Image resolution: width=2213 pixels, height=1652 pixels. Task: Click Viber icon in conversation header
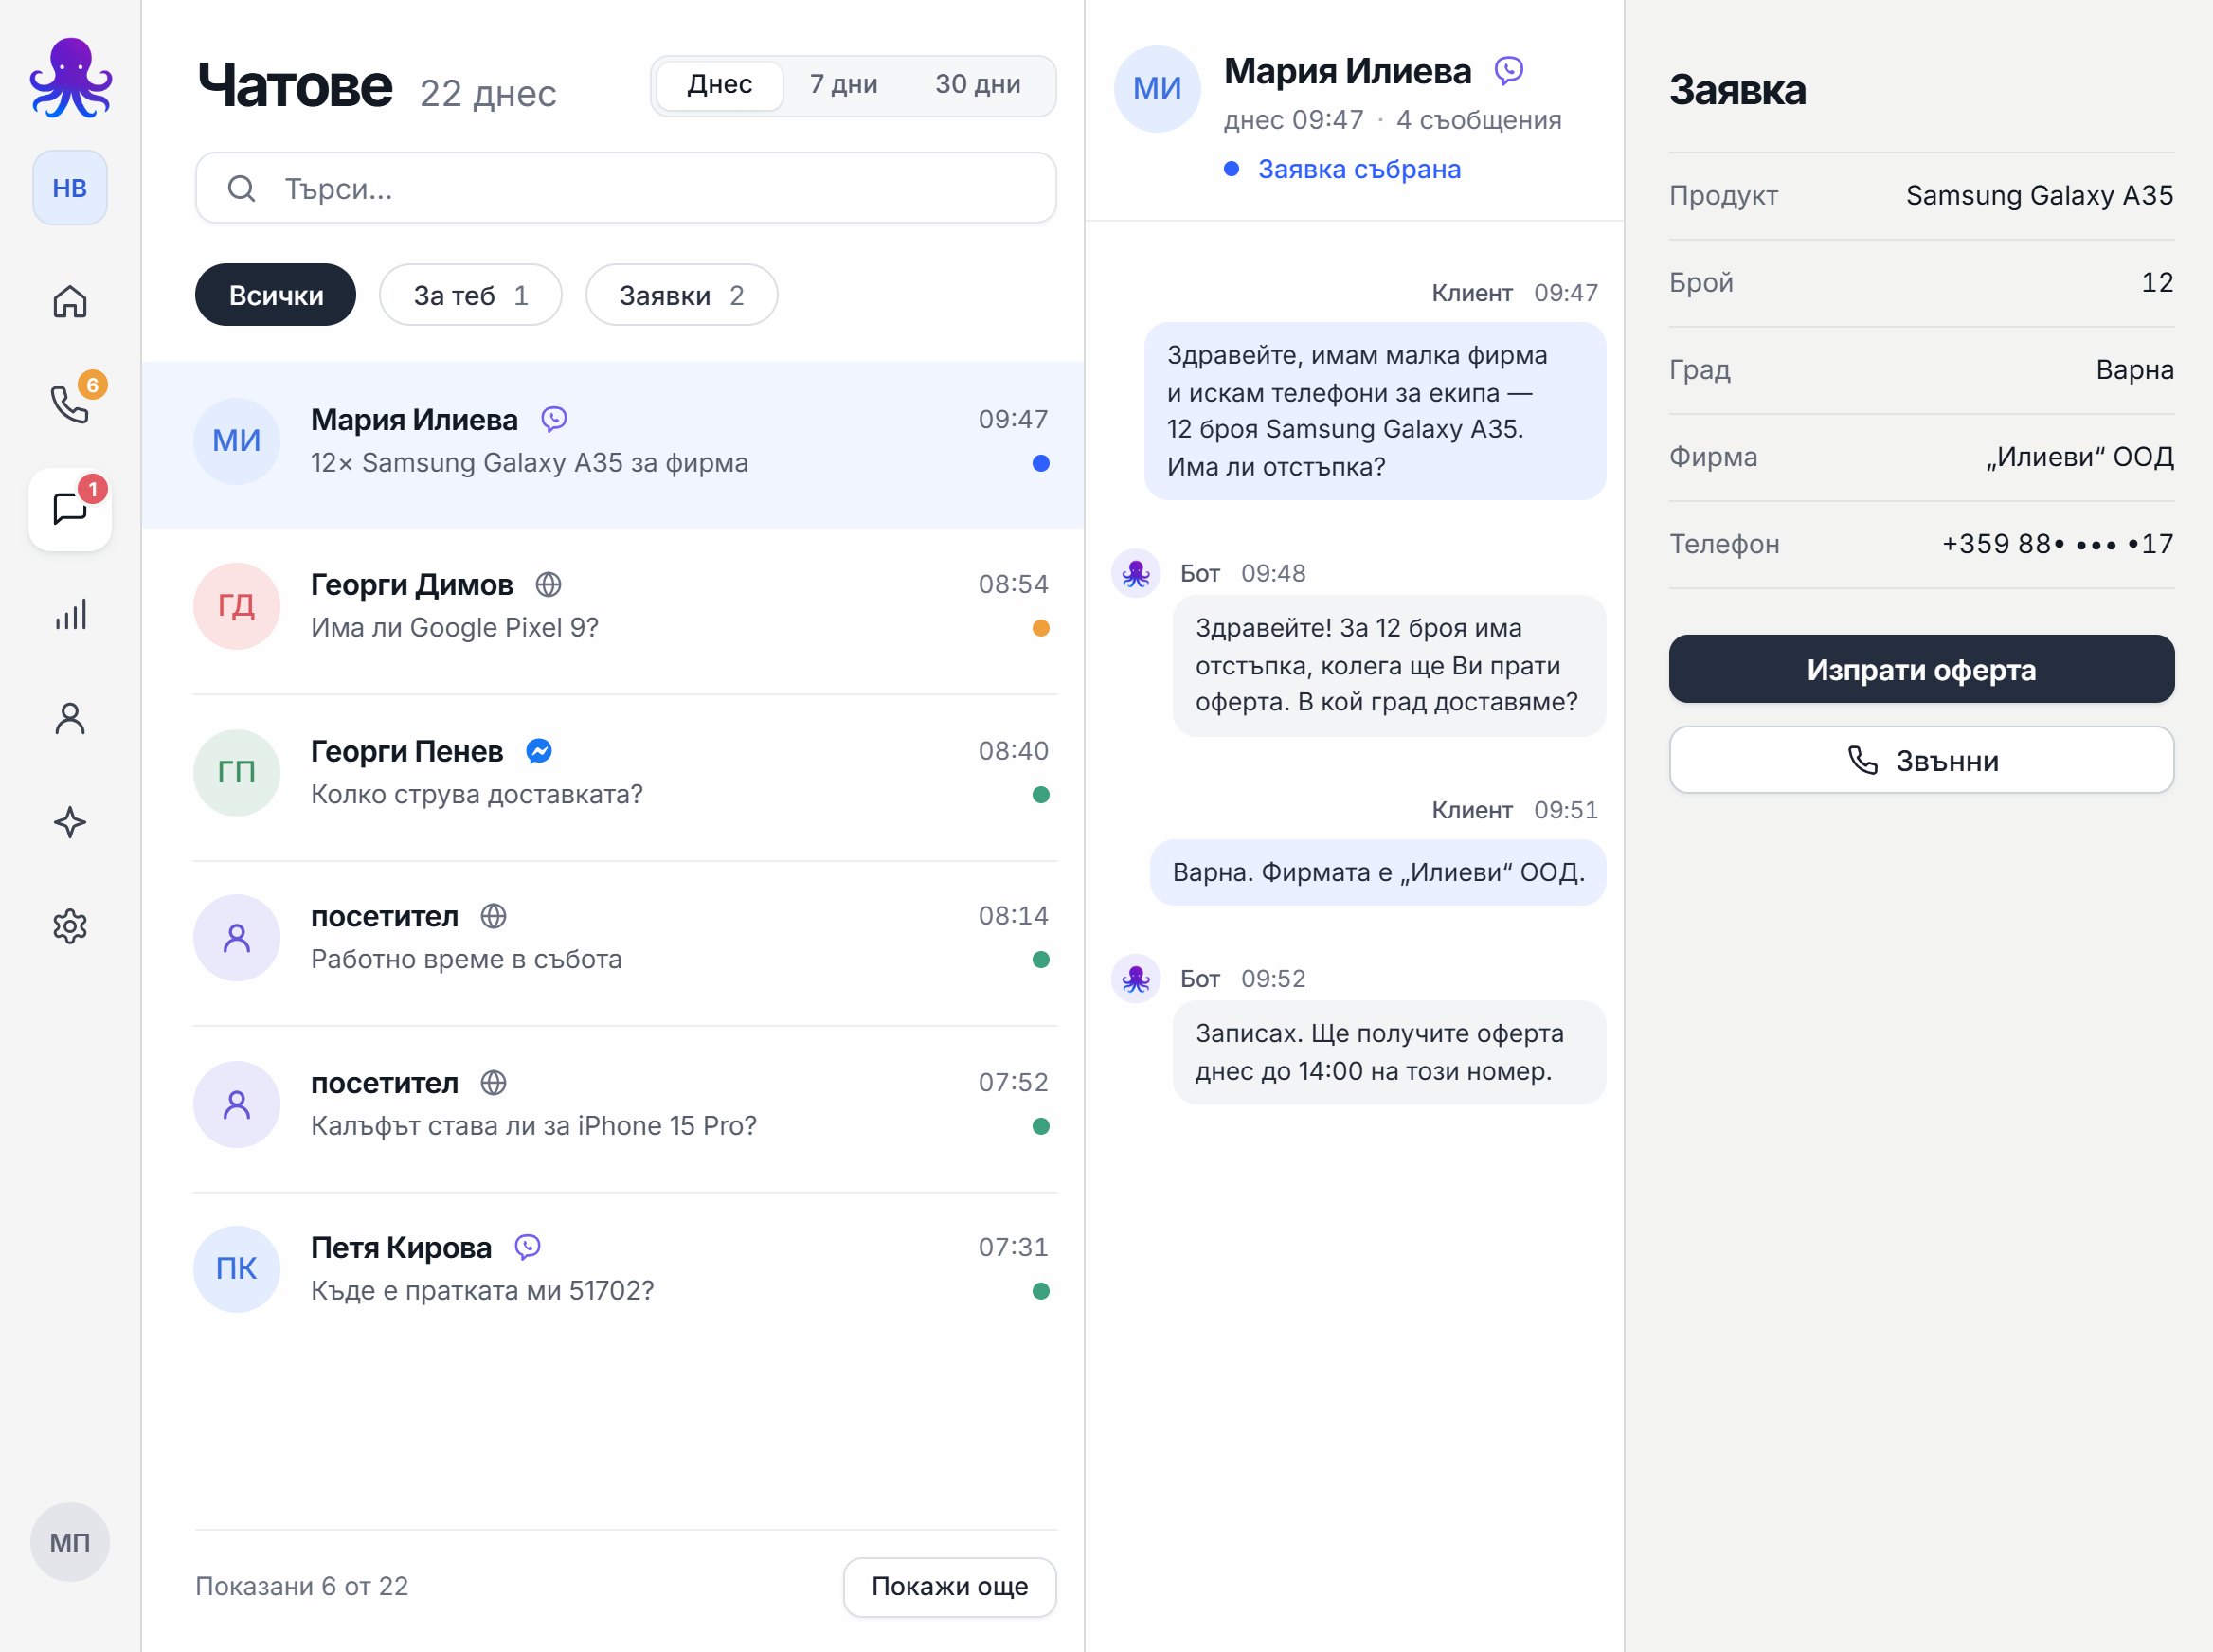point(1509,70)
